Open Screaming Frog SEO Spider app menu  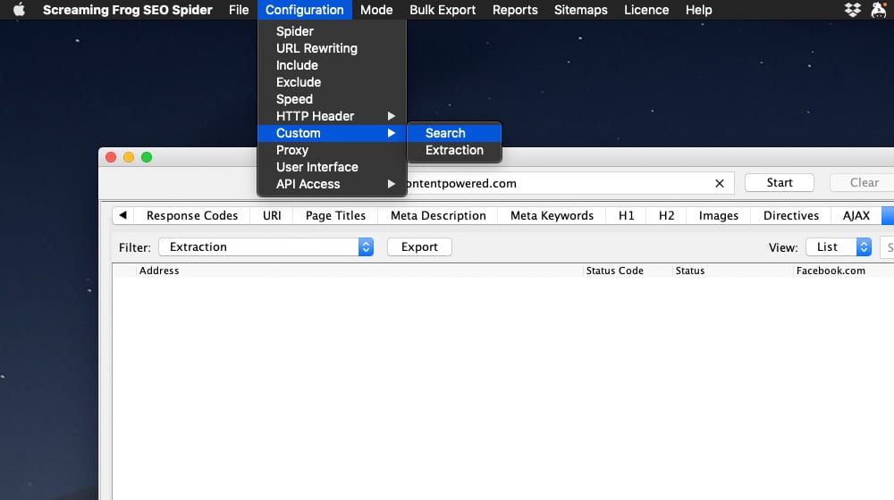click(x=128, y=10)
